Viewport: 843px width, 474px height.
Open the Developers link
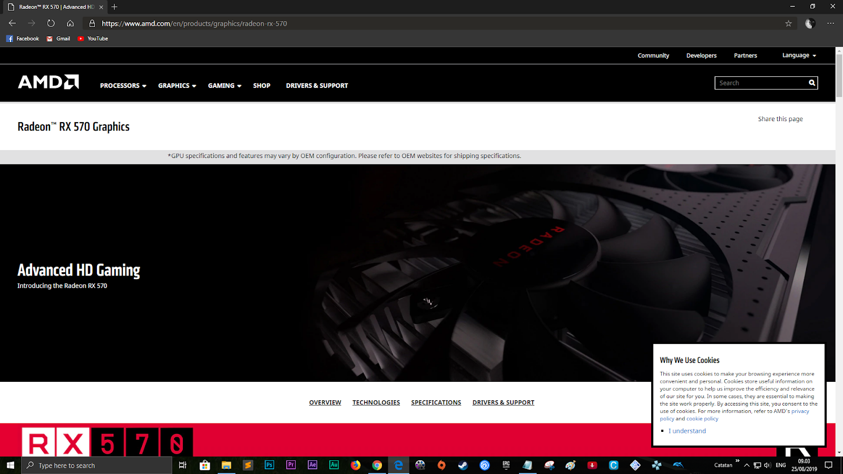point(701,55)
